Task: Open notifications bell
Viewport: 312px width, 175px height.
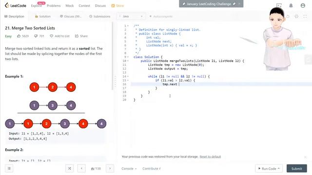Action: tap(291, 5)
